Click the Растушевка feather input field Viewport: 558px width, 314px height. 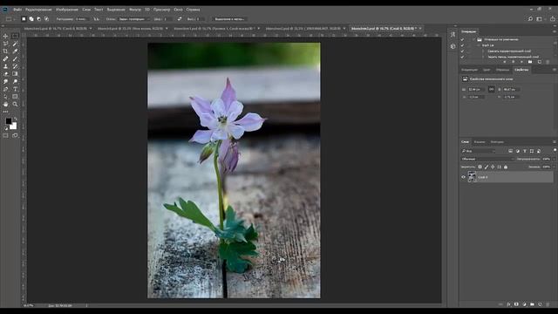[x=82, y=19]
